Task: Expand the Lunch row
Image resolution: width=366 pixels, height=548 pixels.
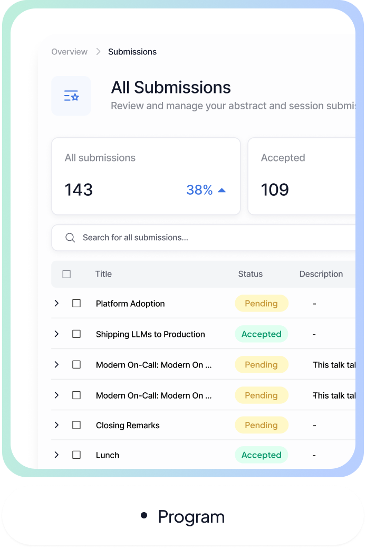Action: (x=56, y=455)
